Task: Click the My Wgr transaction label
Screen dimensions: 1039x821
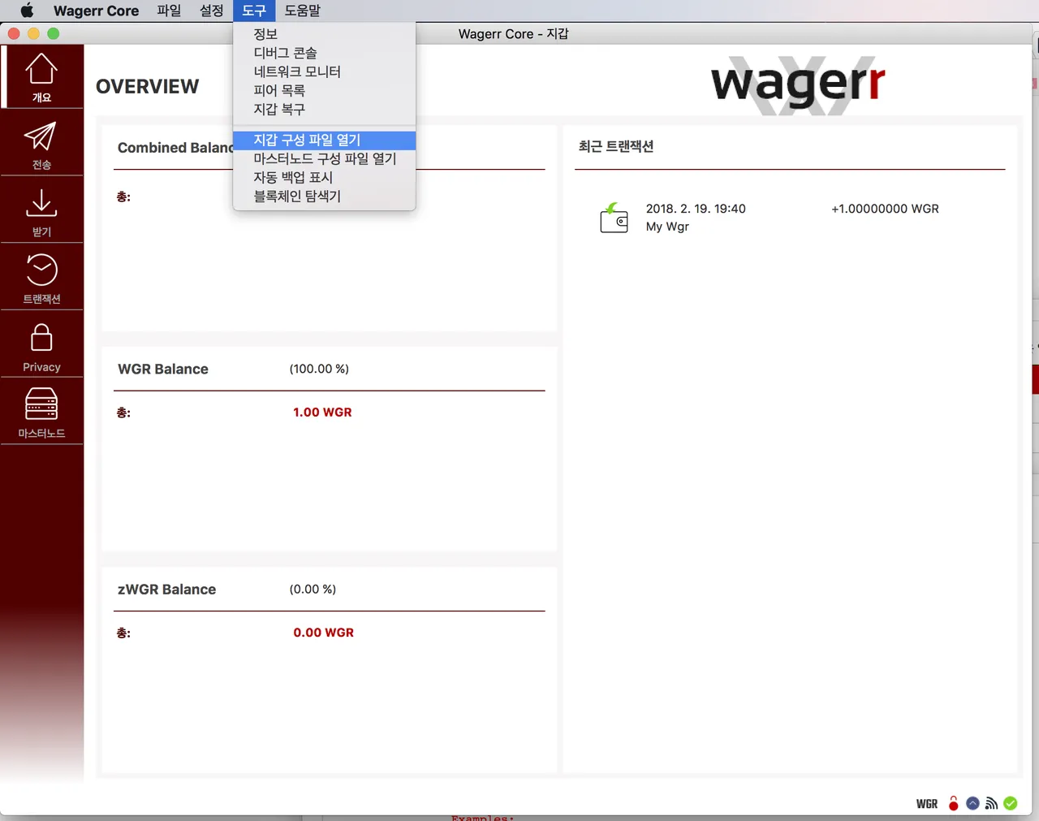Action: point(667,227)
